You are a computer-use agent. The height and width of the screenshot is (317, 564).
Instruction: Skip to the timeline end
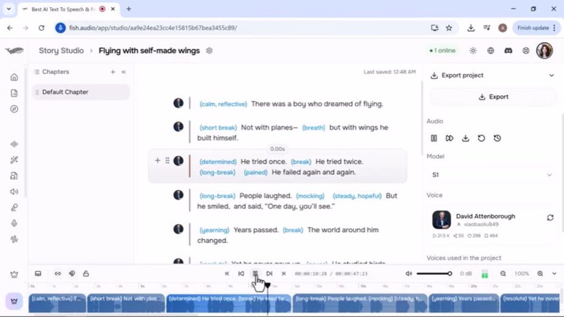pos(284,274)
